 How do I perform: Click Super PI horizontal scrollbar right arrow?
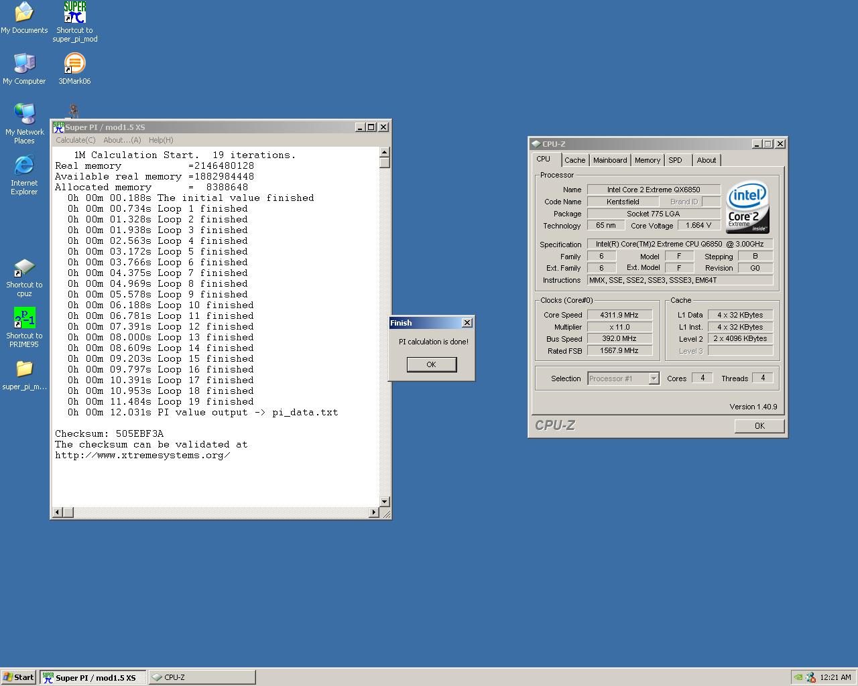pos(373,512)
